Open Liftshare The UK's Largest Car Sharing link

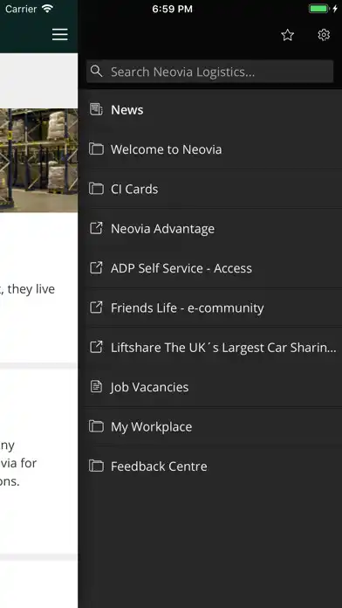[x=213, y=347]
